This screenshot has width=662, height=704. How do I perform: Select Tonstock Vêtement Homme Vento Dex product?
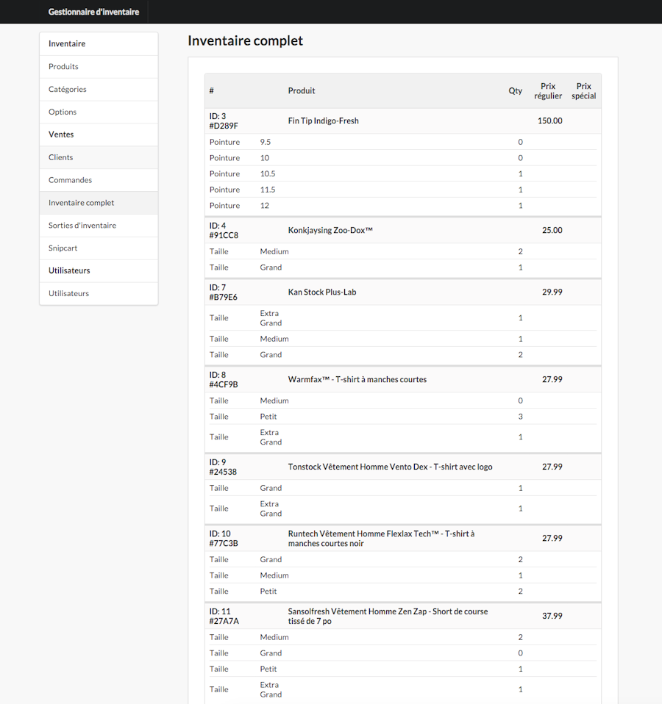click(390, 467)
